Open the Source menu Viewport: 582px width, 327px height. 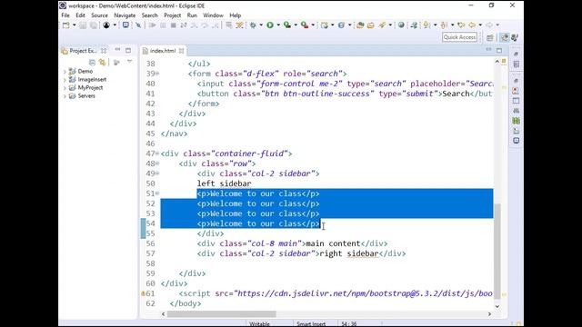click(99, 15)
